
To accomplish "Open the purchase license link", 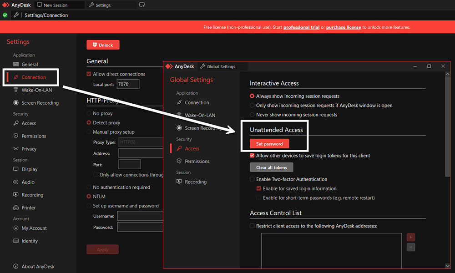I will coord(343,27).
